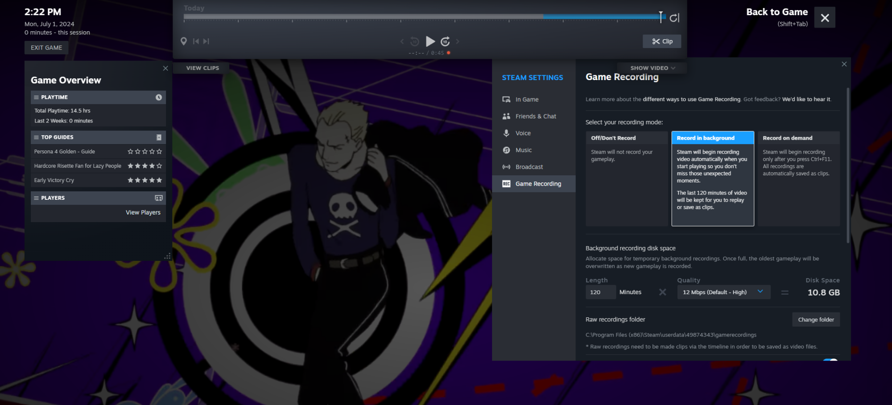
Task: Step to the next frame arrow
Action: 458,41
